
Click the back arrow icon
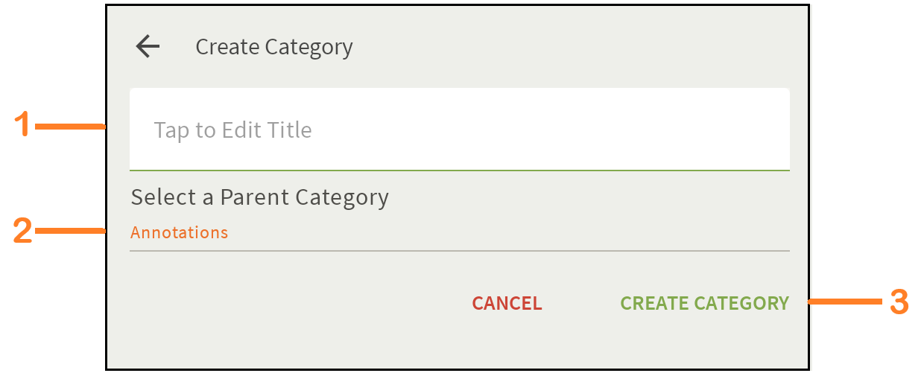point(148,47)
